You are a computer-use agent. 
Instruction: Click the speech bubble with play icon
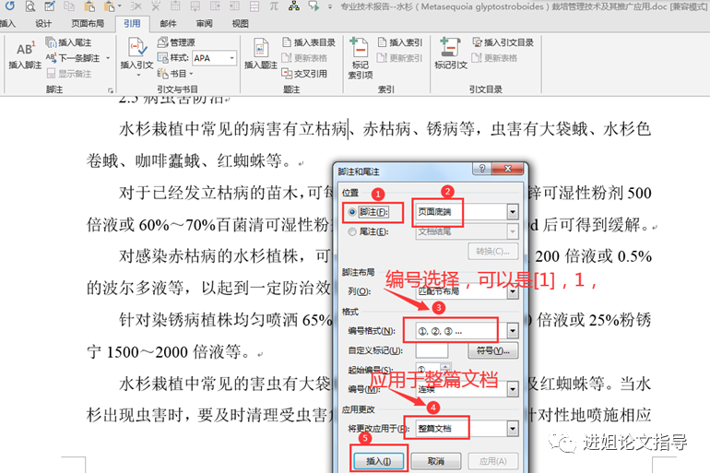click(314, 6)
